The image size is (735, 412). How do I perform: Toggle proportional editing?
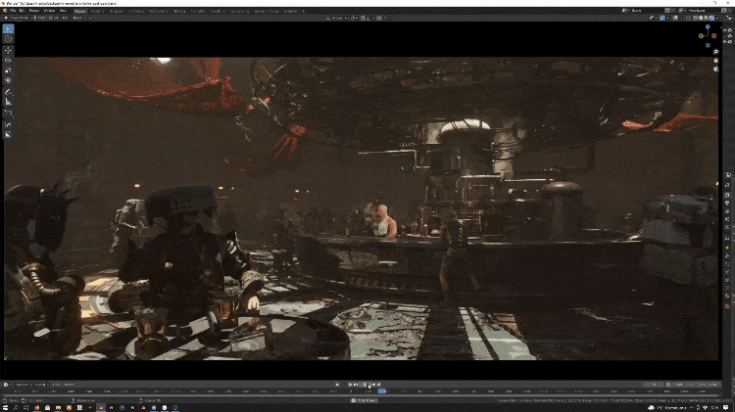click(x=379, y=18)
